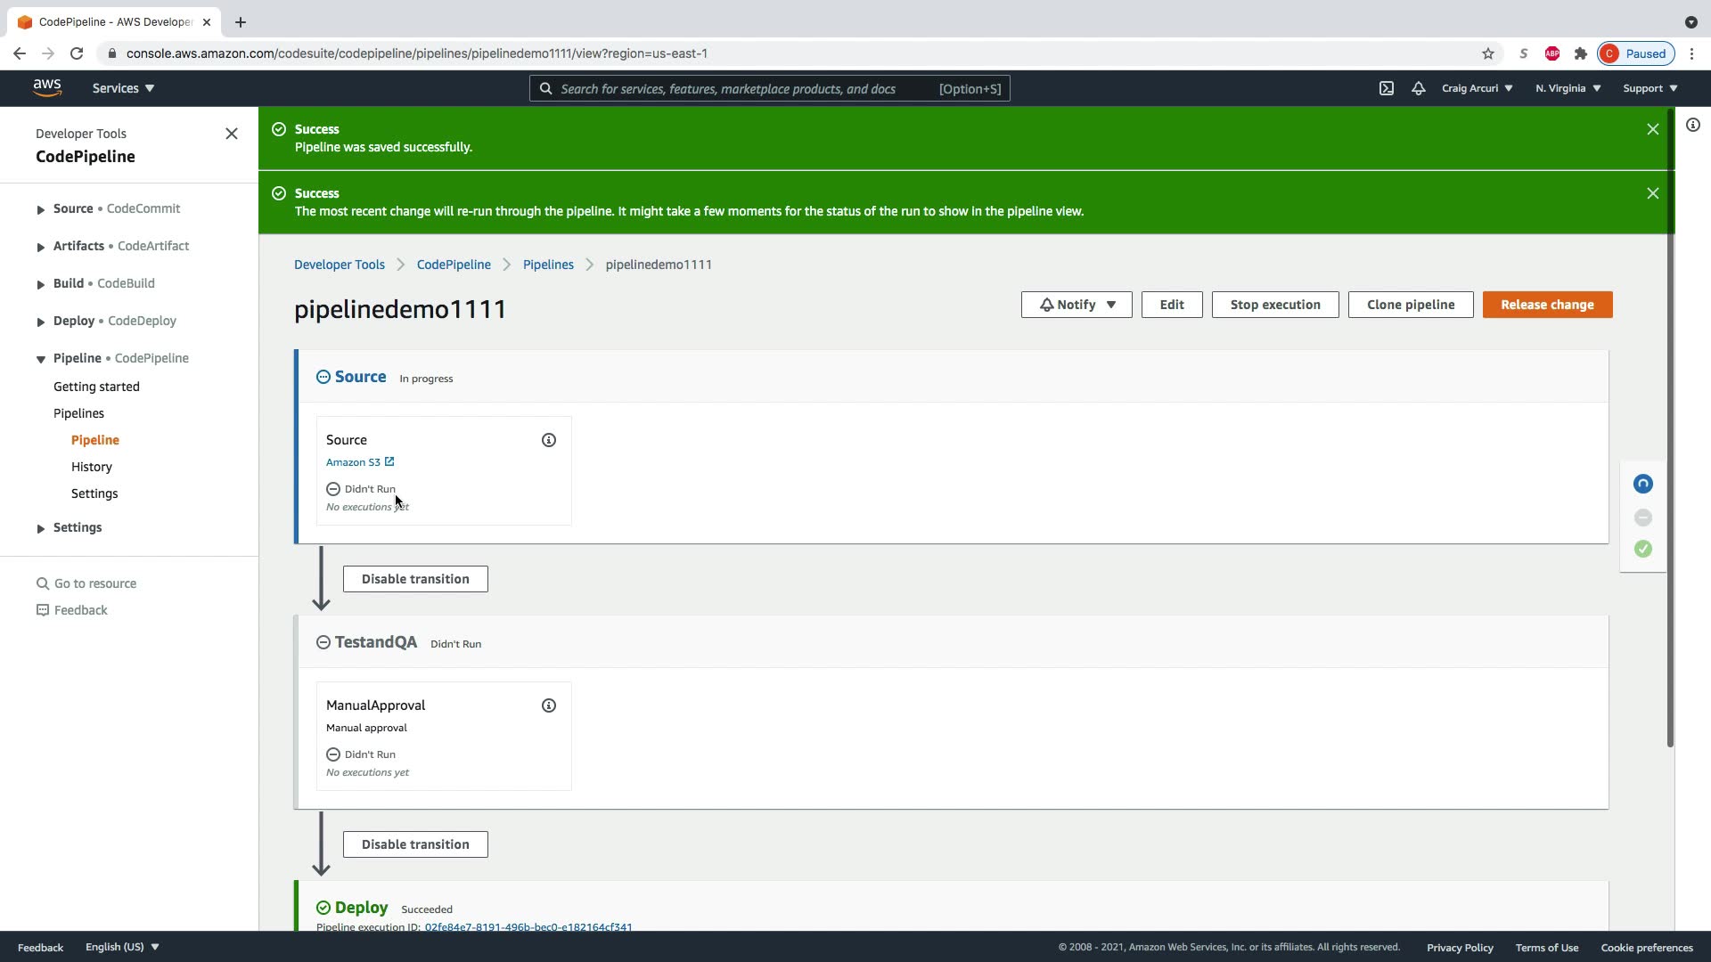Open AWS CloudShell icon in top bar
The height and width of the screenshot is (962, 1711).
tap(1387, 88)
